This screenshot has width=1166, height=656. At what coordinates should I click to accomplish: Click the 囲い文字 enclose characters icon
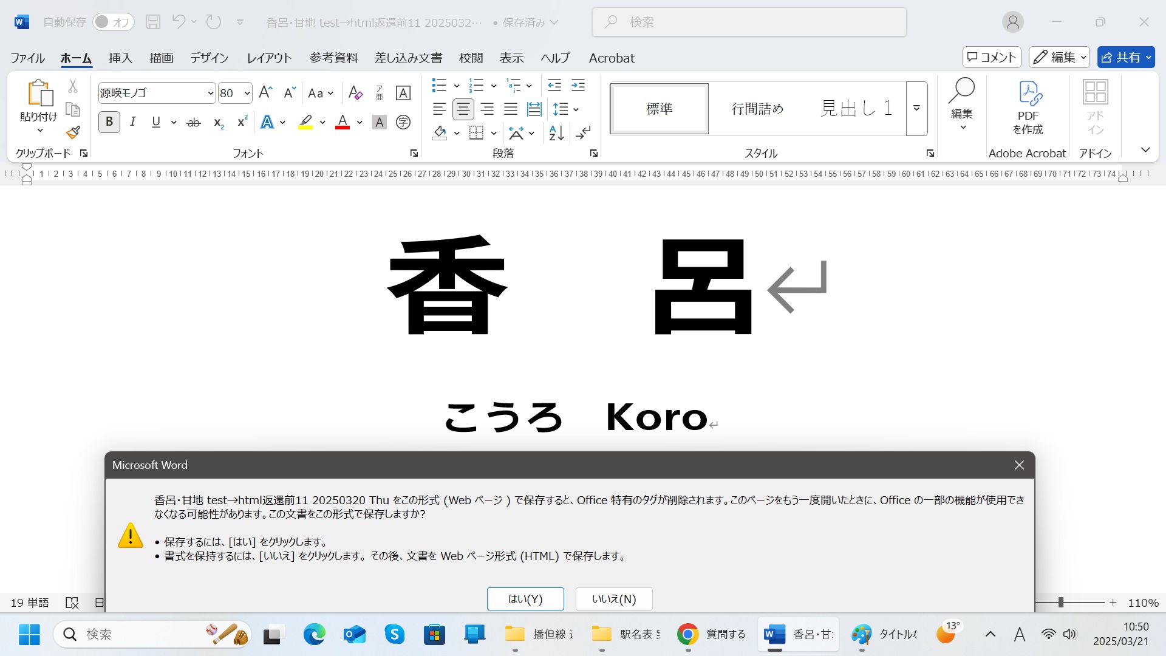(x=403, y=121)
